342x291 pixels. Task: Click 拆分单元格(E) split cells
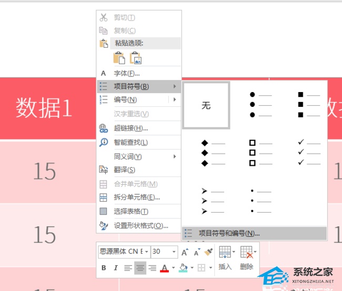139,197
